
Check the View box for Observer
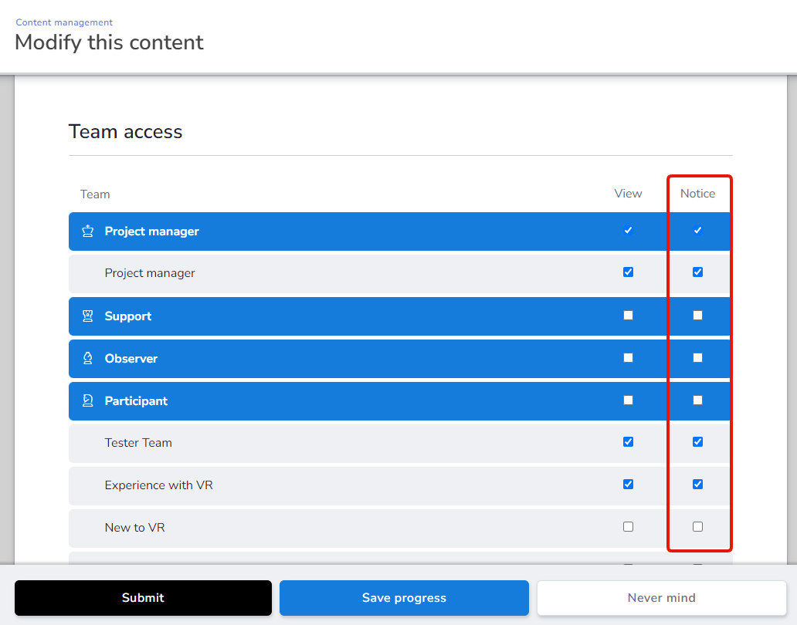point(628,358)
